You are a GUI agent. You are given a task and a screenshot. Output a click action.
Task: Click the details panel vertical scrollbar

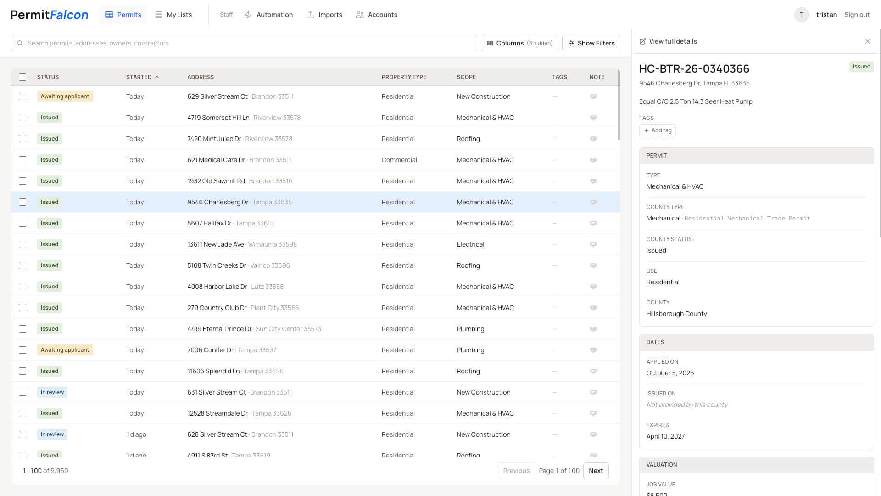(x=879, y=133)
